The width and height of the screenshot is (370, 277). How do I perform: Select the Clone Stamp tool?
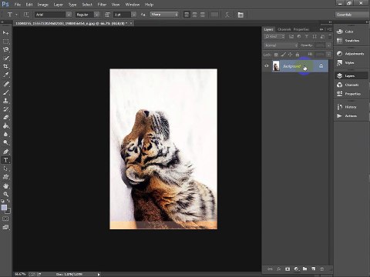click(x=5, y=101)
